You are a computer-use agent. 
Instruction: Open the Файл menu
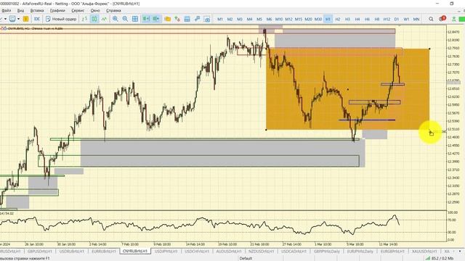click(7, 10)
